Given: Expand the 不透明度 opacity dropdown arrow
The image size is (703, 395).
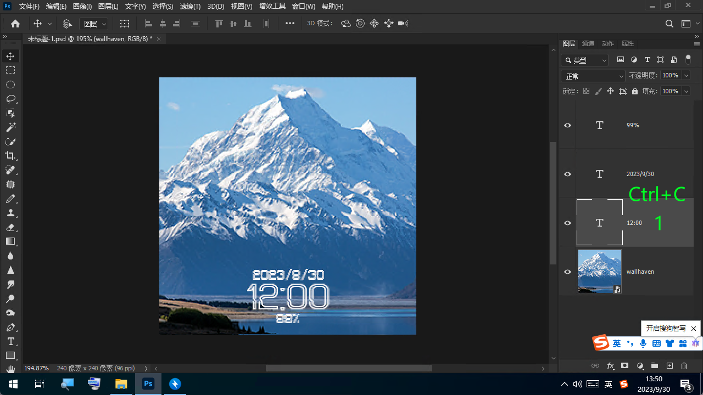Looking at the screenshot, I should [686, 76].
